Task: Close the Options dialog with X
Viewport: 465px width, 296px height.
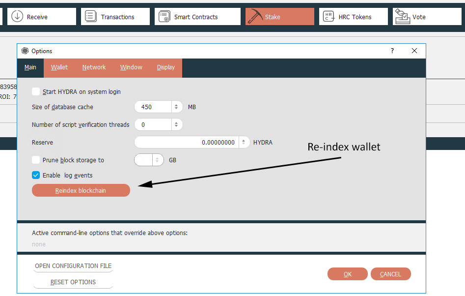Action: click(x=414, y=51)
